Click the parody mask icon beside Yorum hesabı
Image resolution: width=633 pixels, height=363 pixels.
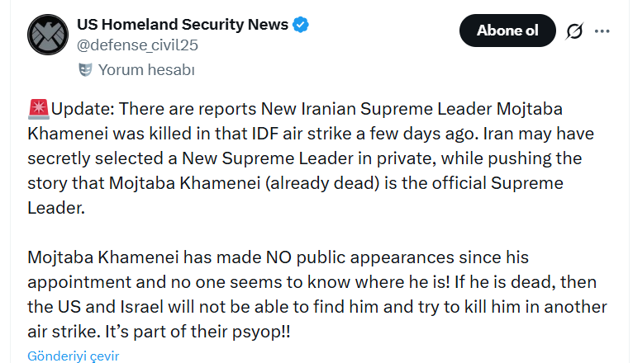84,70
